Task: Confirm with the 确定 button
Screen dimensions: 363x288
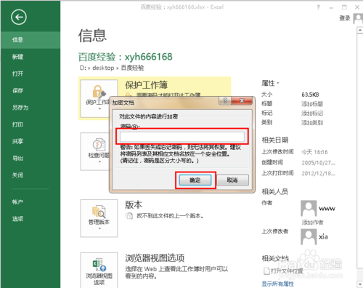Action: tap(195, 180)
